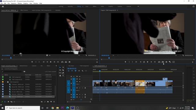Image resolution: width=196 pixels, height=110 pixels.
Task: Switch Project panel to list view
Action: [x=5, y=102]
